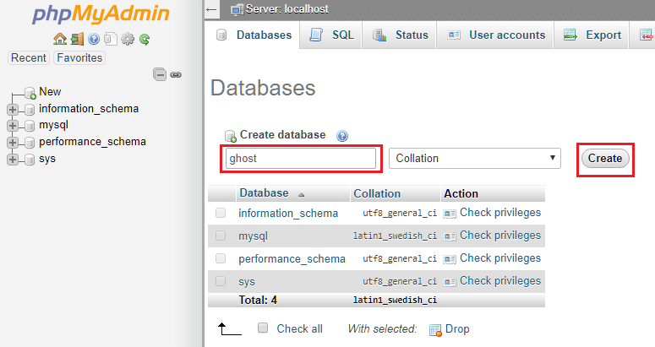Click database icon beside sys in tree
The width and height of the screenshot is (655, 347).
coord(30,160)
